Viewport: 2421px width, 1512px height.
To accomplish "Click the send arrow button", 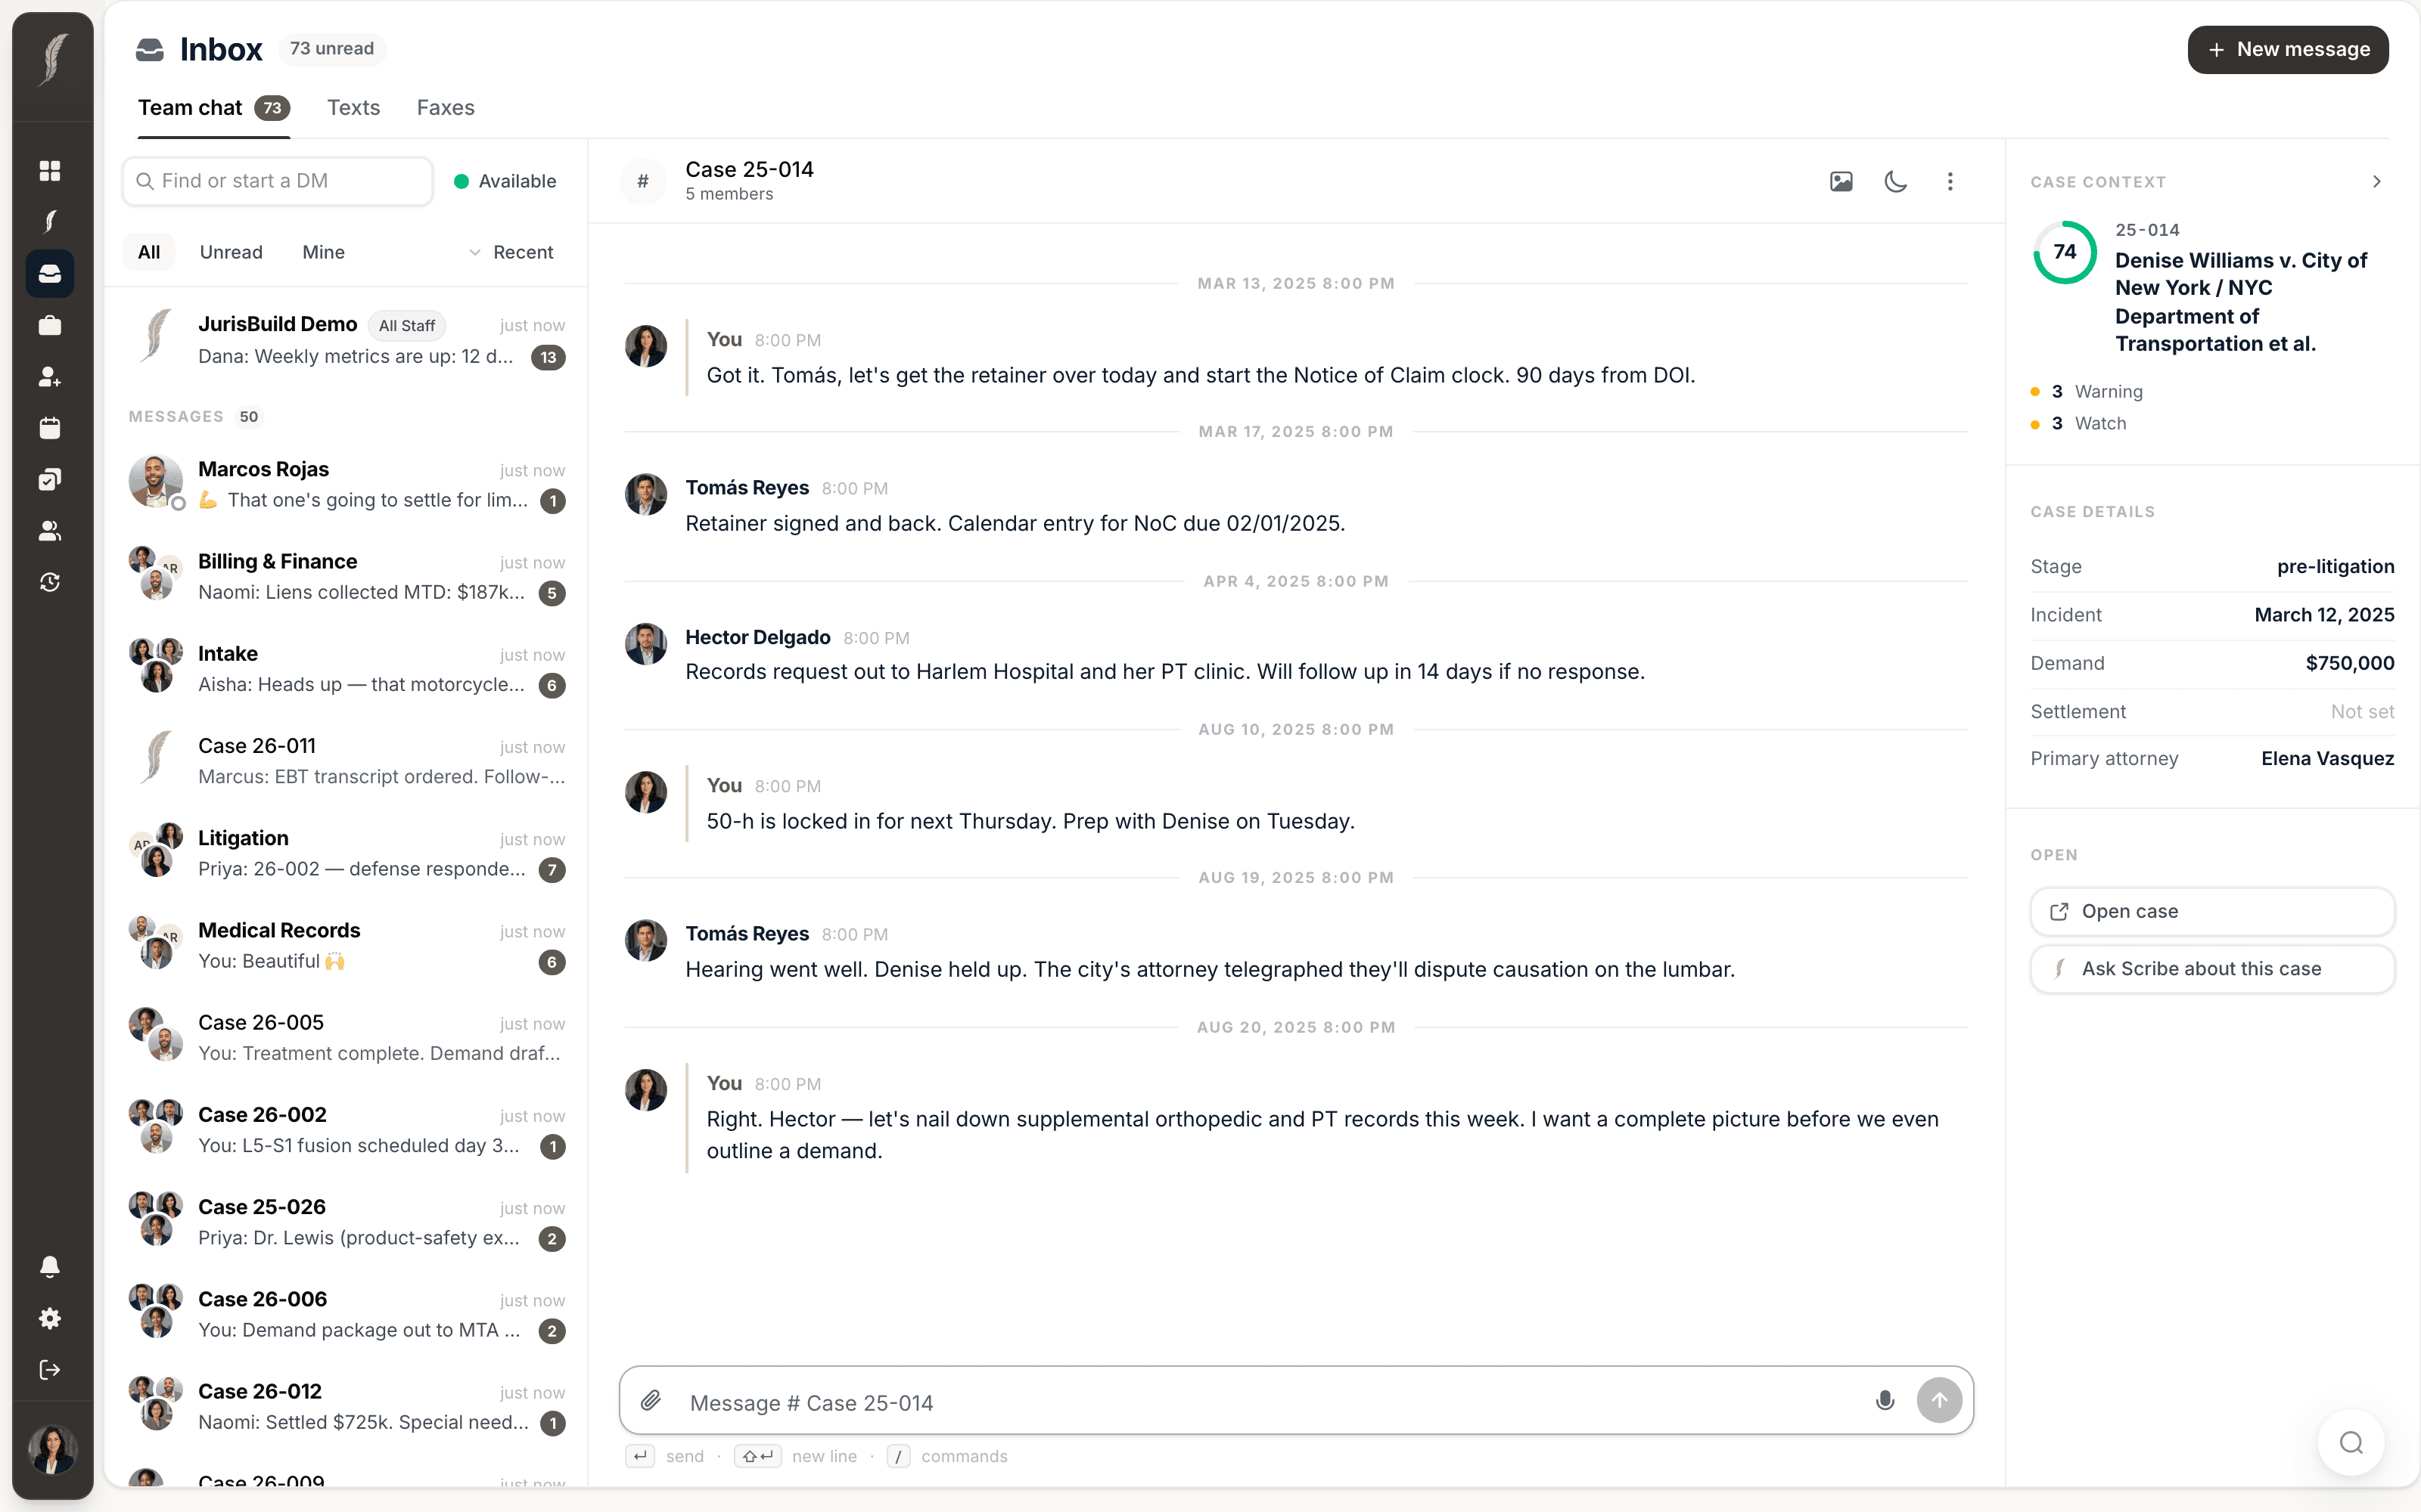I will point(1939,1401).
